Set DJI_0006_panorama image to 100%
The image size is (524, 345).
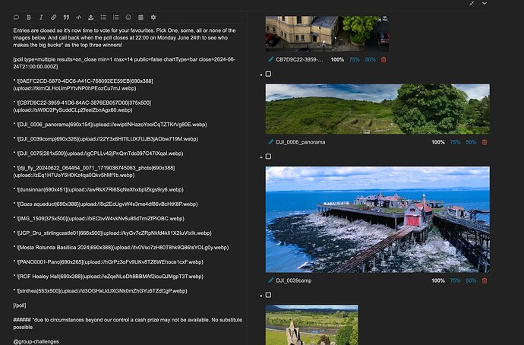click(x=437, y=142)
